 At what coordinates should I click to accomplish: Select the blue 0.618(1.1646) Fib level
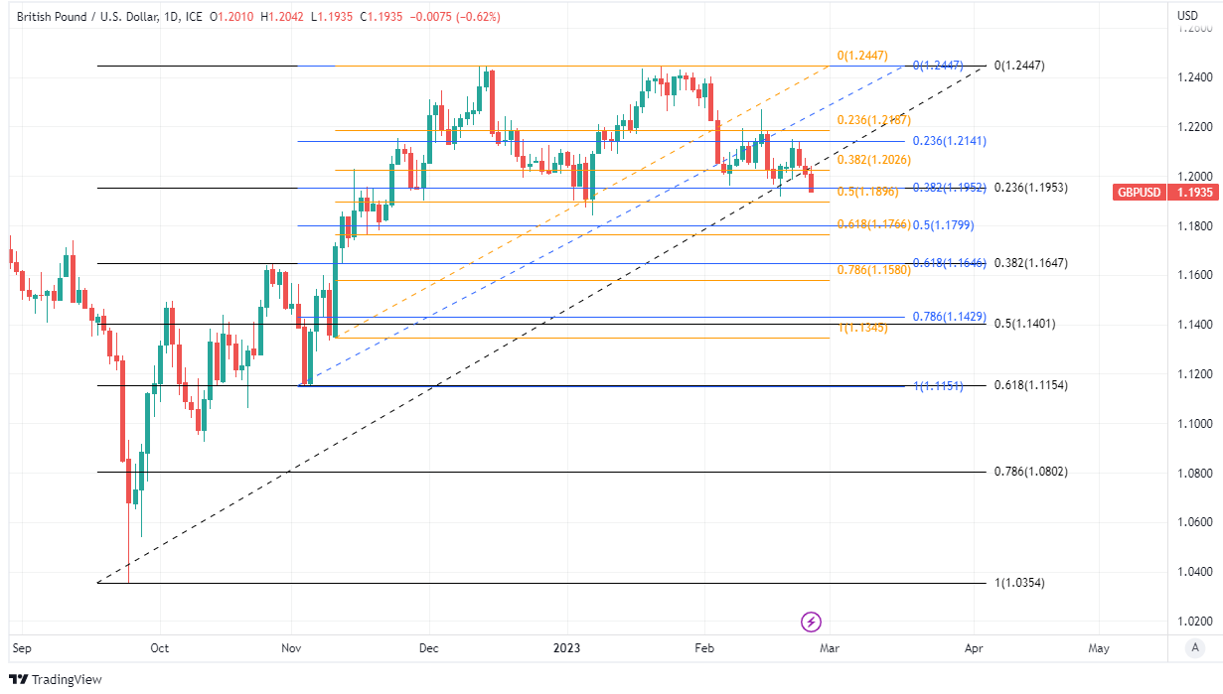pyautogui.click(x=950, y=263)
